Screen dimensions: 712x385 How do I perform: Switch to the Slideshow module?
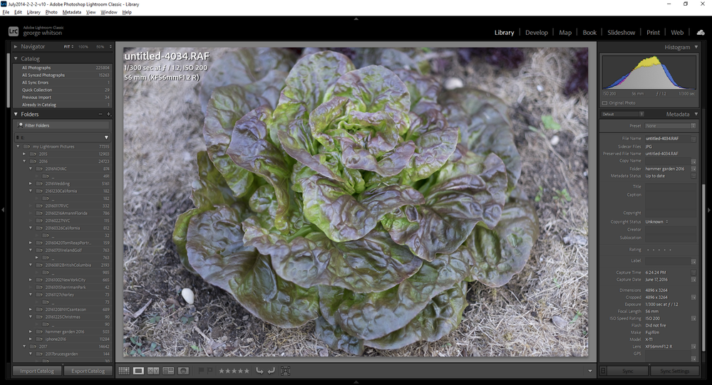[x=621, y=33]
